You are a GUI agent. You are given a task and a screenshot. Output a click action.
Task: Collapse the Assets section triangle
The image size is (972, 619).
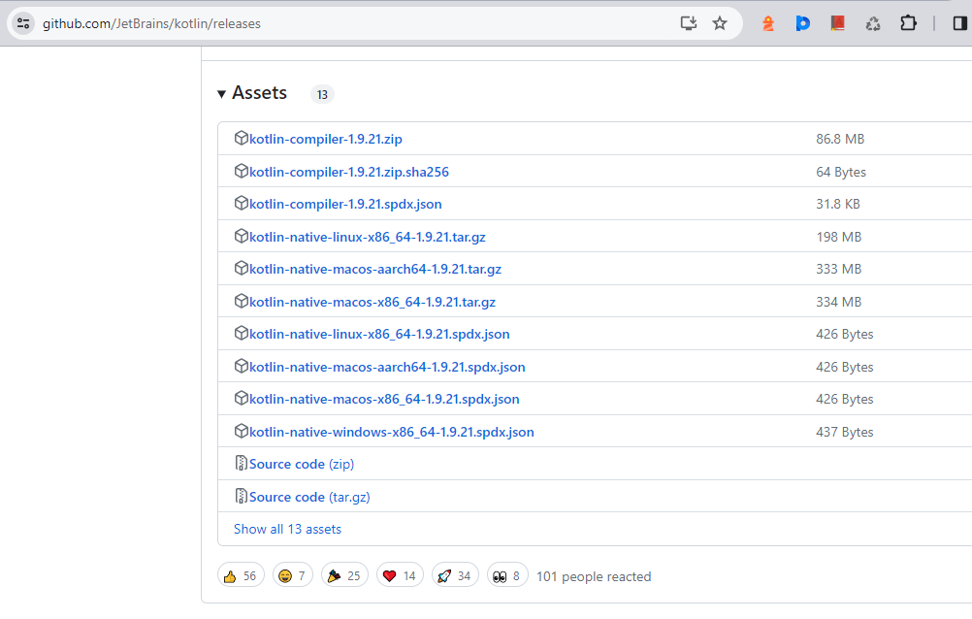point(221,94)
